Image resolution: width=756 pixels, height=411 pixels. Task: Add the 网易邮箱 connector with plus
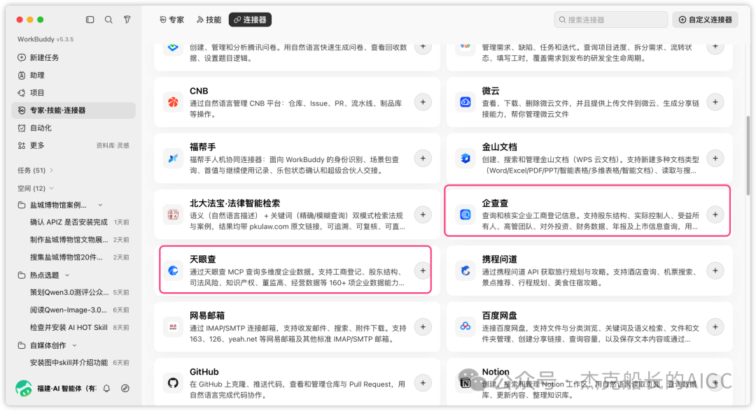pyautogui.click(x=423, y=327)
